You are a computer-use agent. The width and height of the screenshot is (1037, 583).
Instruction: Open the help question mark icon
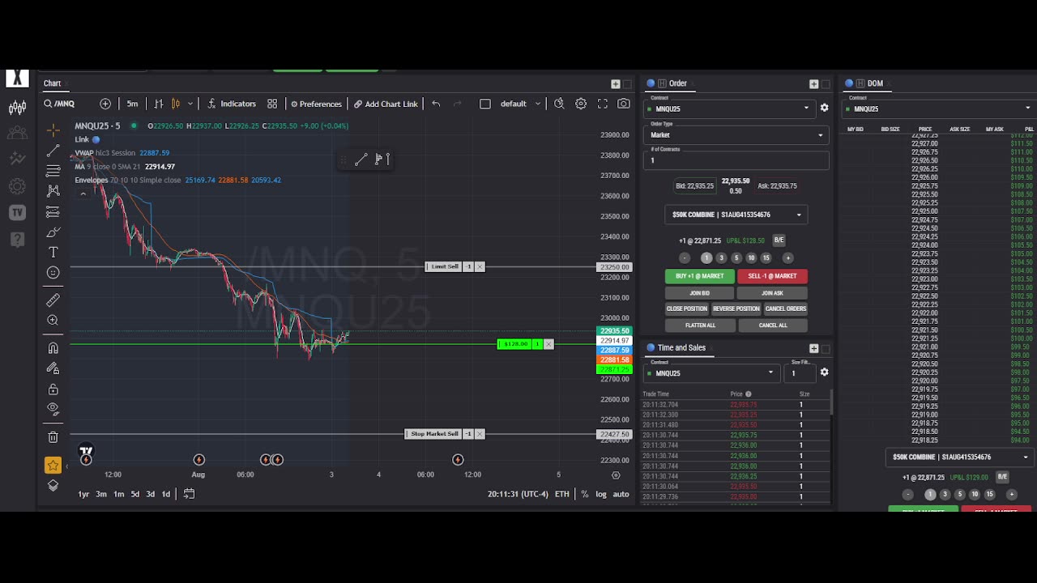17,240
